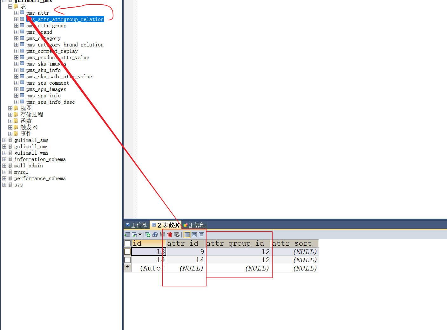Select the pms_spu_info_desc table
The image size is (447, 330).
pyautogui.click(x=51, y=102)
